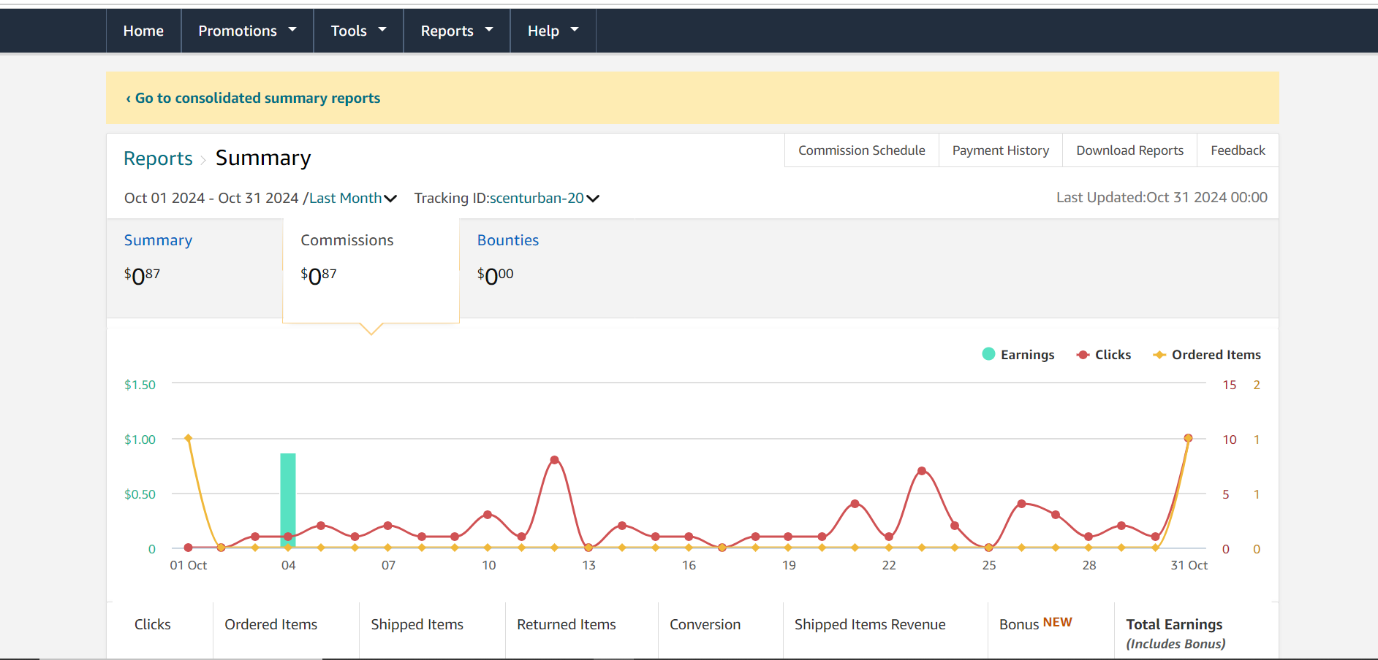Click the Oct 01 2024 - Oct 31 2024 date text
The width and height of the screenshot is (1378, 660).
point(211,198)
